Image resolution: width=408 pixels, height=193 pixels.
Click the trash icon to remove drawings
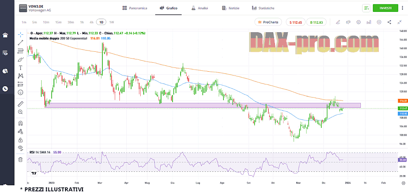point(20,159)
